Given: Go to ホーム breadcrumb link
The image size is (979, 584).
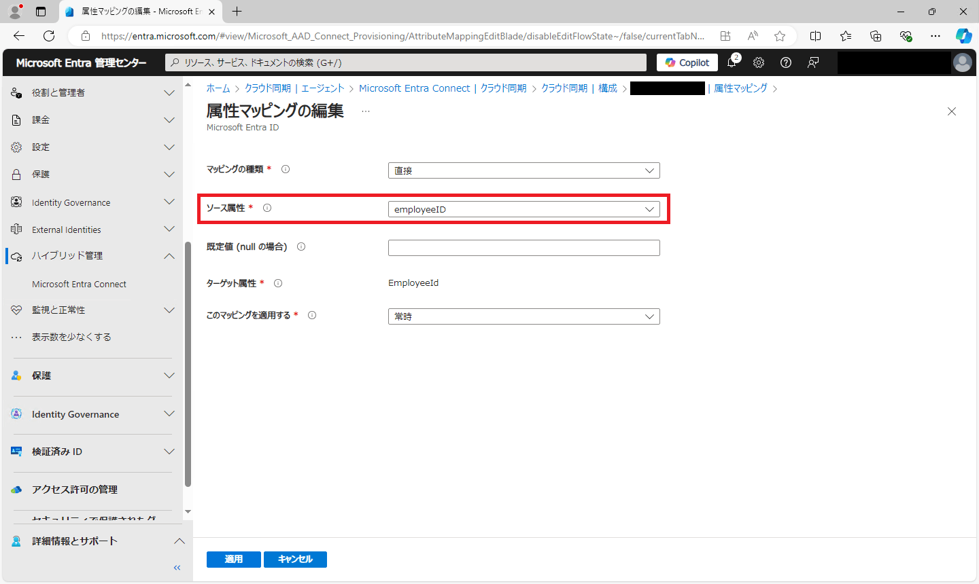Looking at the screenshot, I should [218, 88].
